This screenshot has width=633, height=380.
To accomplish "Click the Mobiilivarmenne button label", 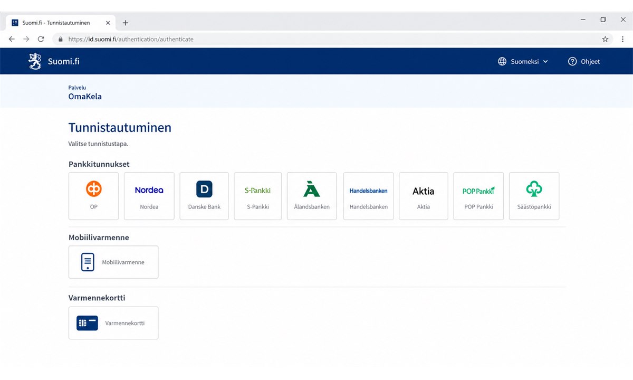I will [123, 262].
